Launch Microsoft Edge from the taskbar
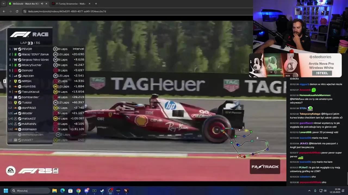This screenshot has height=195, width=348. [x=63, y=191]
